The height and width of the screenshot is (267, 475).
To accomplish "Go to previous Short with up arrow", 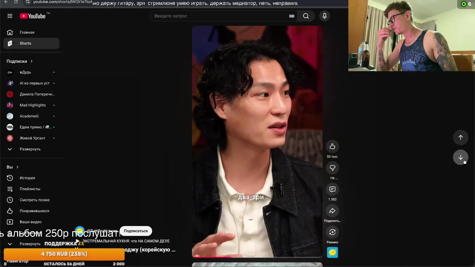I will 461,138.
